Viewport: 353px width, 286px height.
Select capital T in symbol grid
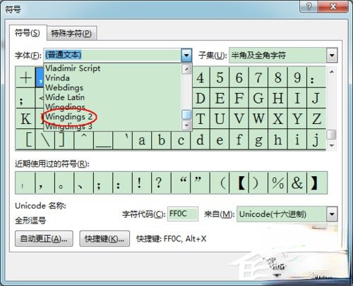[x=200, y=118]
